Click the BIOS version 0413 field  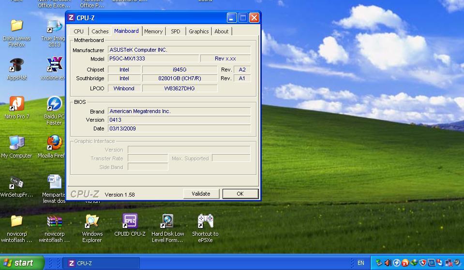tap(180, 120)
